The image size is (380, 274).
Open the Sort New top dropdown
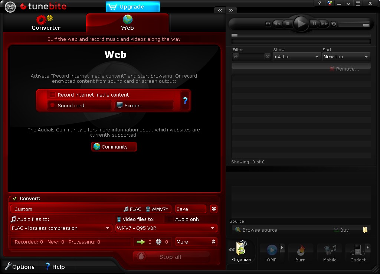pos(346,57)
